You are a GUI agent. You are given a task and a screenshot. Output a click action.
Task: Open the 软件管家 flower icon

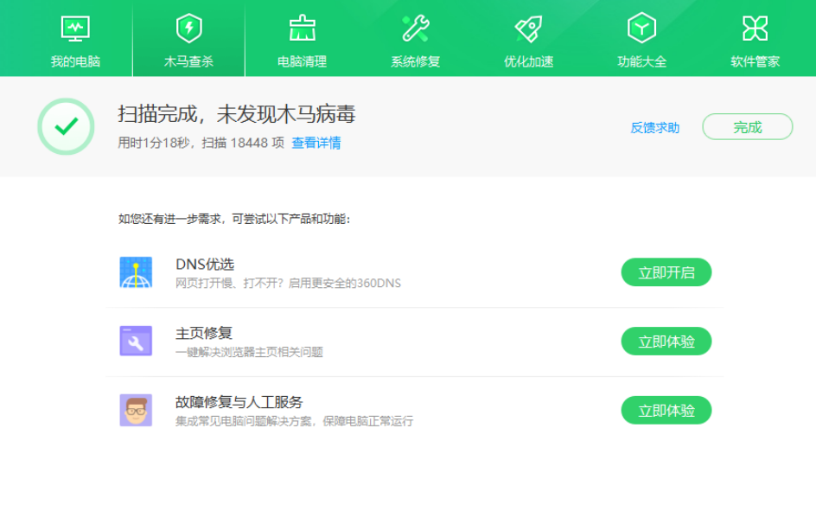coord(755,29)
